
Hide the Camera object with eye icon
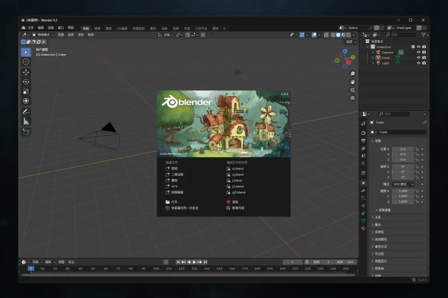419,52
